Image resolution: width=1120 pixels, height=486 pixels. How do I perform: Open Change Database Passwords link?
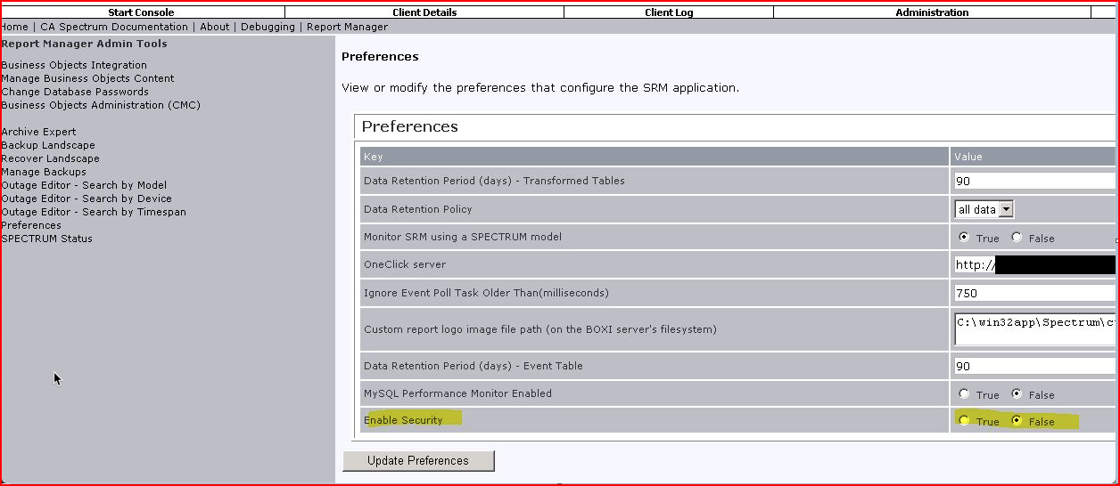click(75, 92)
